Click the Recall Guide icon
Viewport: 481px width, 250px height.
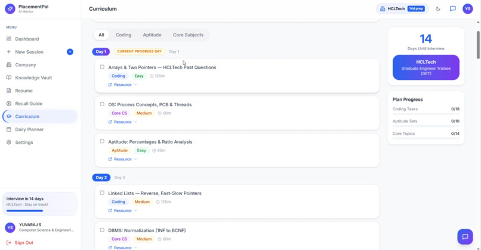9,103
